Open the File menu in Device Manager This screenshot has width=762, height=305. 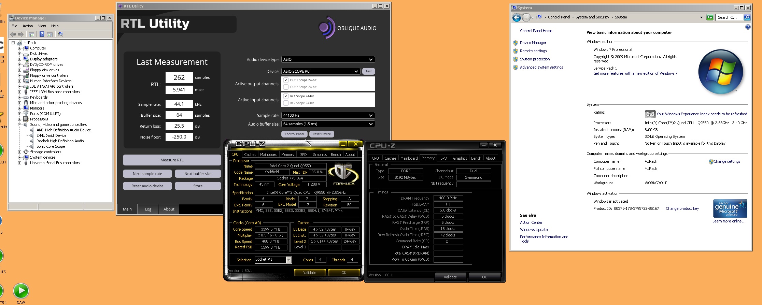(x=14, y=26)
